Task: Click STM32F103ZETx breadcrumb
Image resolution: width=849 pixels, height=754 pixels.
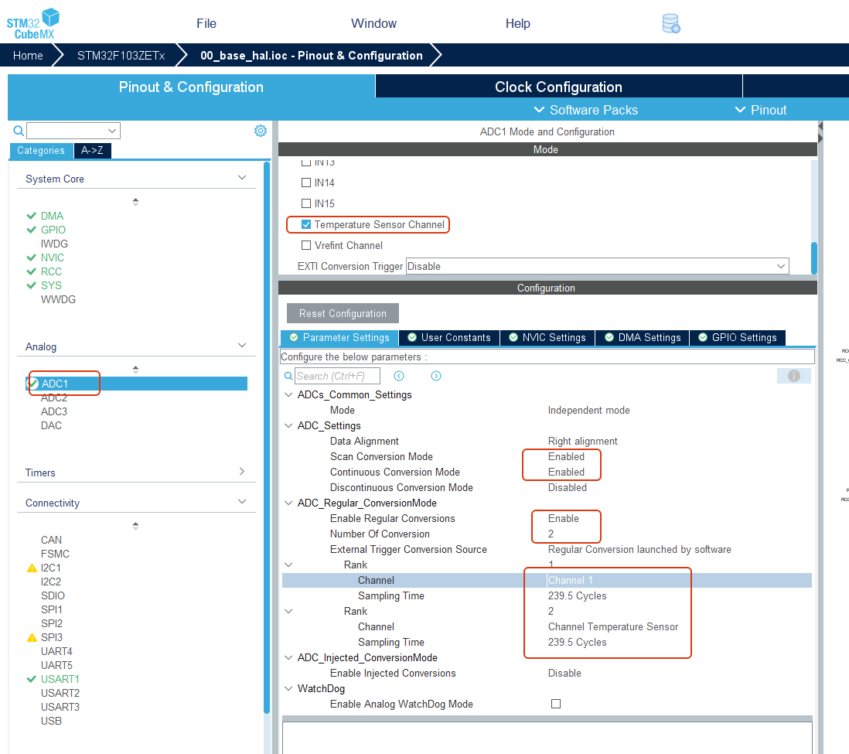Action: point(121,55)
